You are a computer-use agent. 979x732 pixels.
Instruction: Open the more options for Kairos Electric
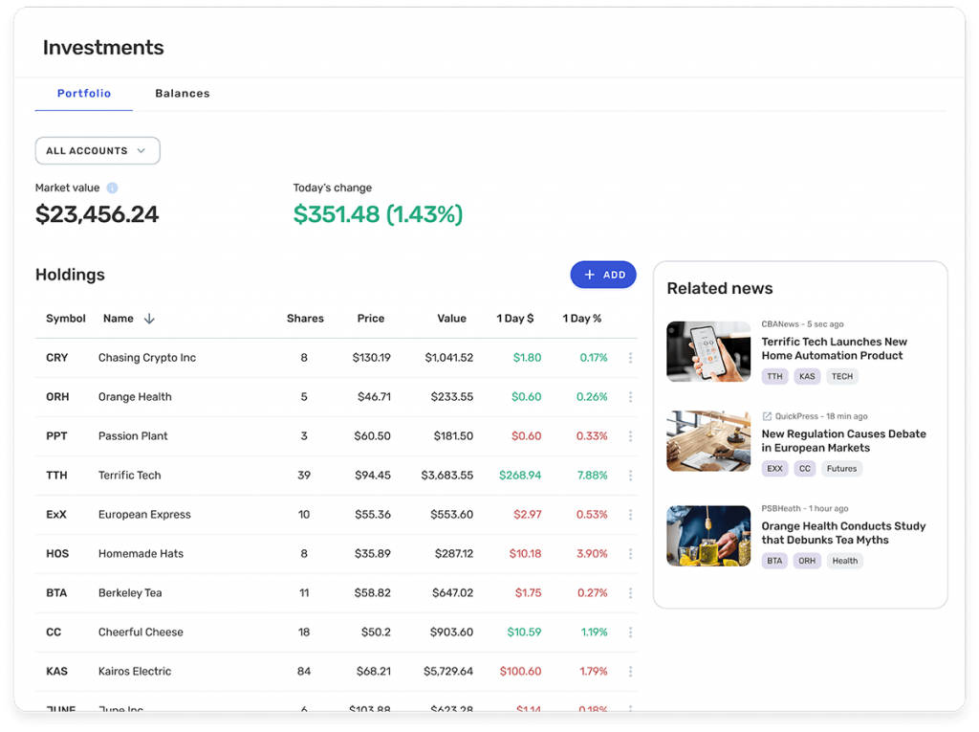point(630,672)
